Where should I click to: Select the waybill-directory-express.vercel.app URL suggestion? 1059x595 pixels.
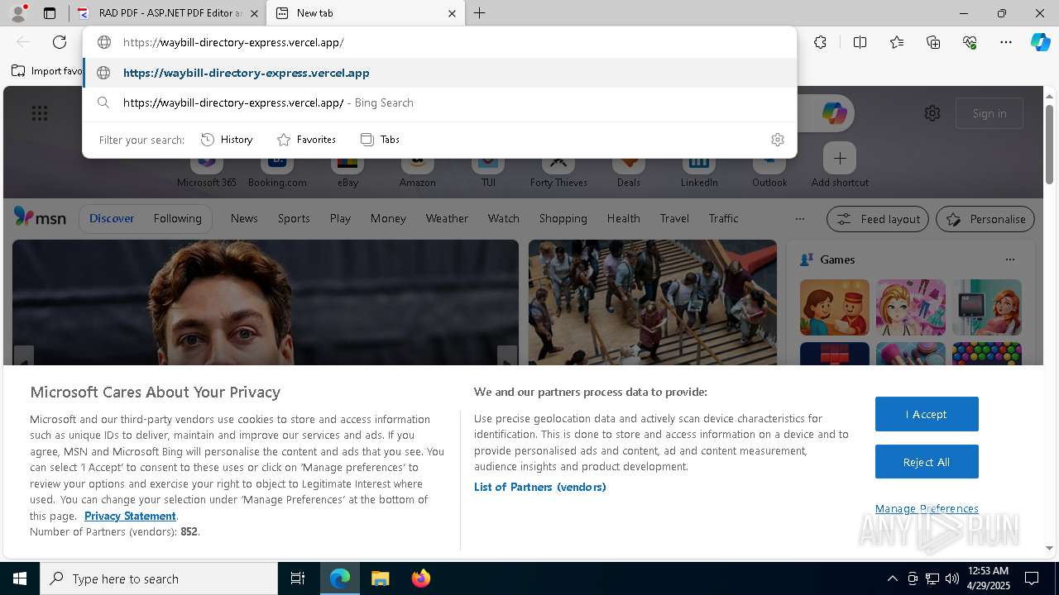click(439, 73)
